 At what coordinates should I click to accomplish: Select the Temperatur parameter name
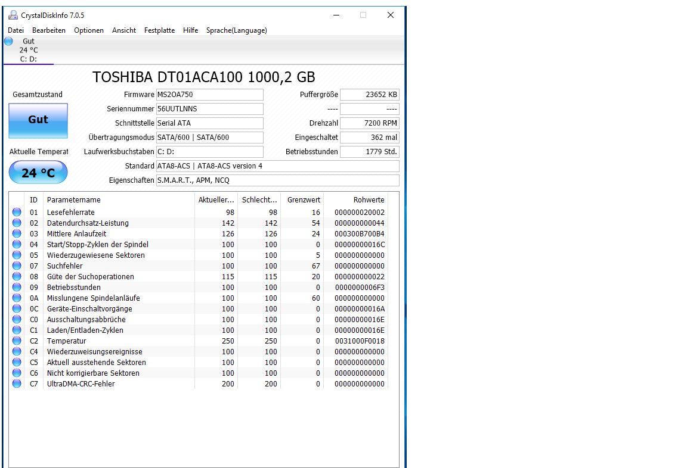pos(67,341)
